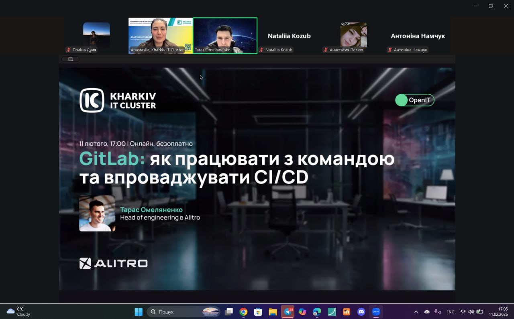Click the small view-switch pill under thumbnails
This screenshot has width=514, height=319.
(70, 59)
